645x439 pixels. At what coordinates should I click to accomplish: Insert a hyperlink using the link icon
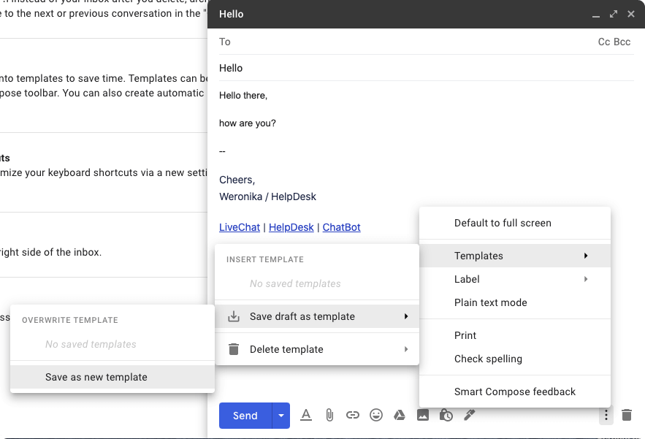(x=353, y=415)
